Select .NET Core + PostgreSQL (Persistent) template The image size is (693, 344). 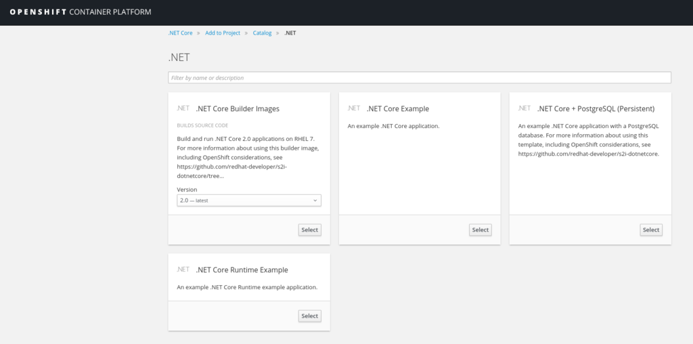(650, 230)
